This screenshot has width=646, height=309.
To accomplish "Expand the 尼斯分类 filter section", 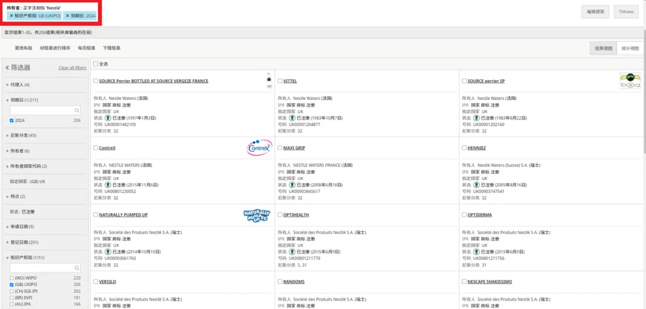I will 22,135.
